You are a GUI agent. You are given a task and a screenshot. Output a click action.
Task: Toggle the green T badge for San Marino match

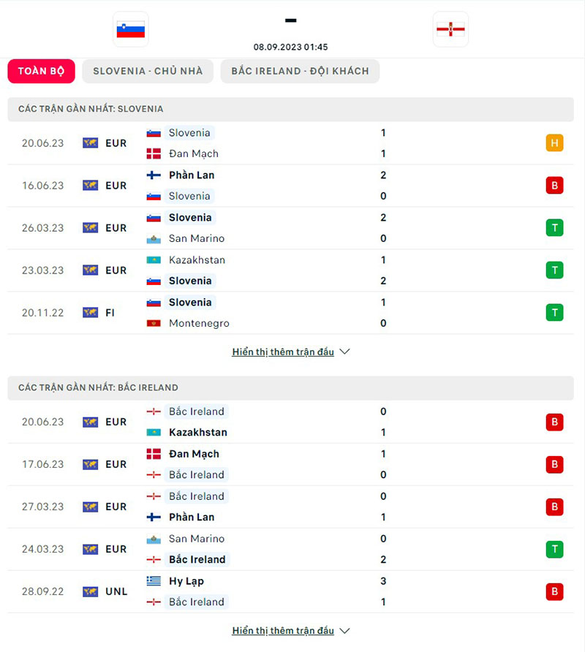pyautogui.click(x=554, y=227)
